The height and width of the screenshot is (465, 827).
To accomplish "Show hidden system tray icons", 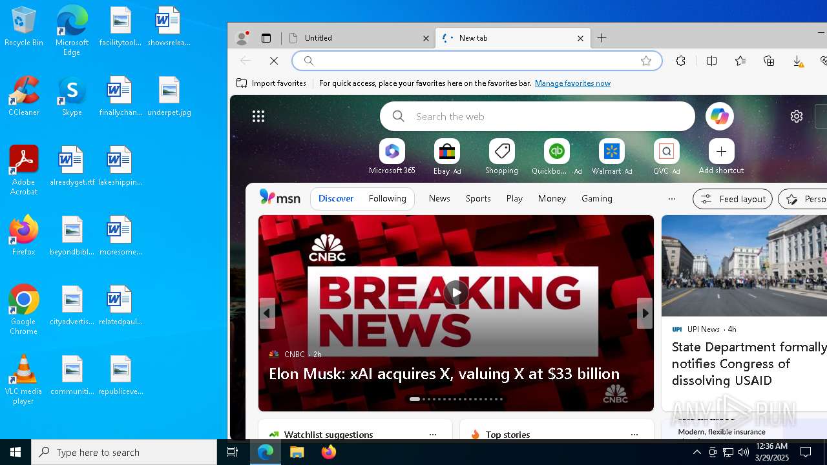I will click(x=697, y=452).
